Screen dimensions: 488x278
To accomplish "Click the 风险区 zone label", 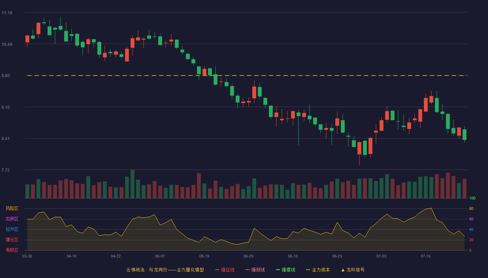I will (12, 208).
